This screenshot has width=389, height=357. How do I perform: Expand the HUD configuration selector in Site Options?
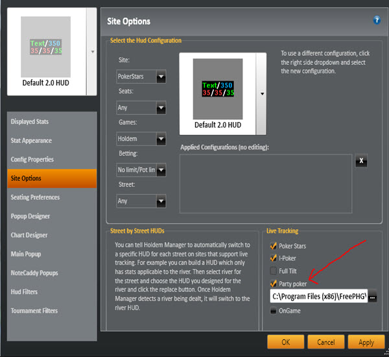point(262,93)
